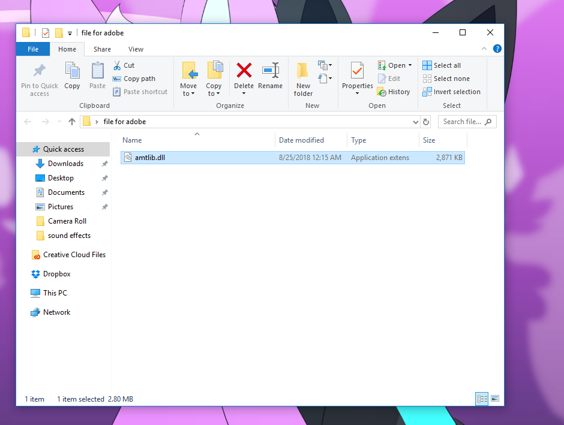Collapse the Name column sort arrow
564x425 pixels.
pos(197,134)
